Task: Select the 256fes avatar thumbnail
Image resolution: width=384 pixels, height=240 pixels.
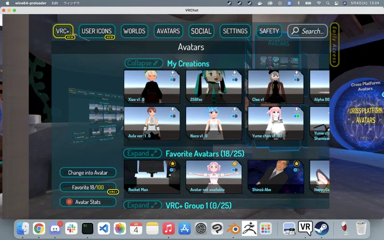Action: click(x=214, y=86)
